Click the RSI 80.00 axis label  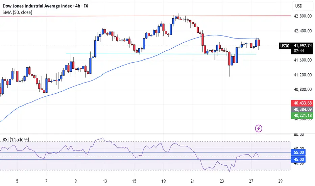point(299,135)
